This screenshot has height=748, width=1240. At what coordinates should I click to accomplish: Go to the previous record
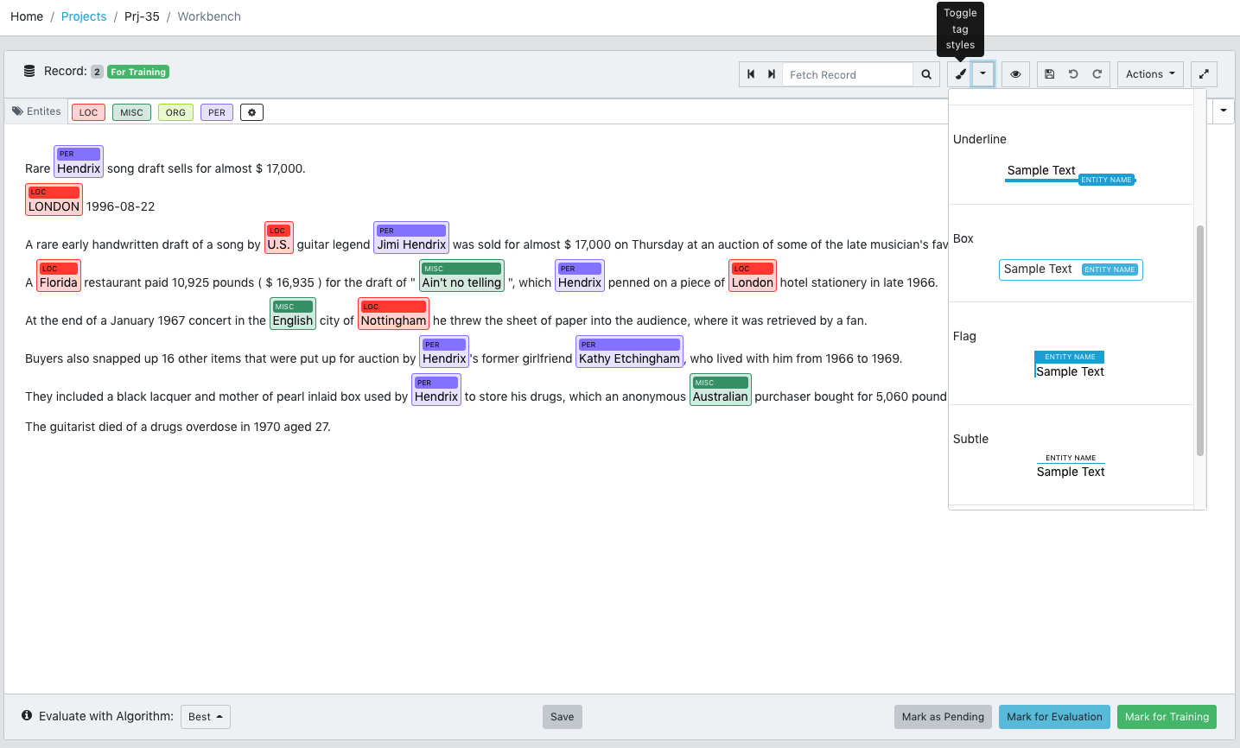click(x=751, y=74)
